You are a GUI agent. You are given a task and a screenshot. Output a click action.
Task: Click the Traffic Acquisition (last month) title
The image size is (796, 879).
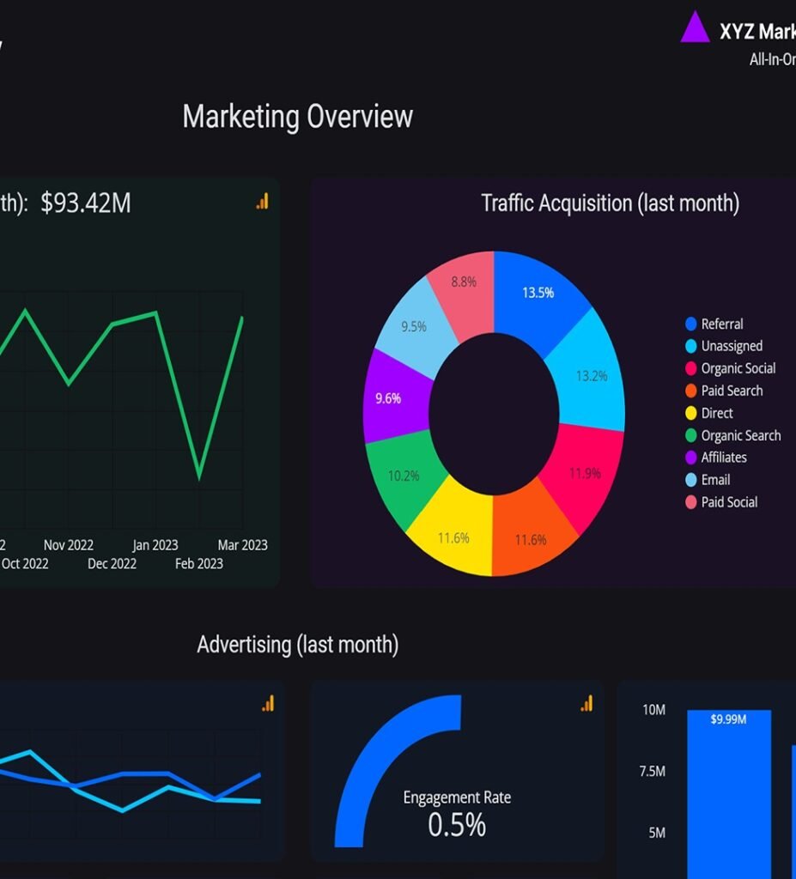point(610,203)
